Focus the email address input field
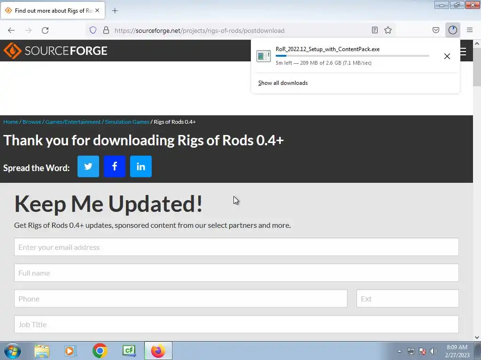This screenshot has width=481, height=360. coord(236,247)
